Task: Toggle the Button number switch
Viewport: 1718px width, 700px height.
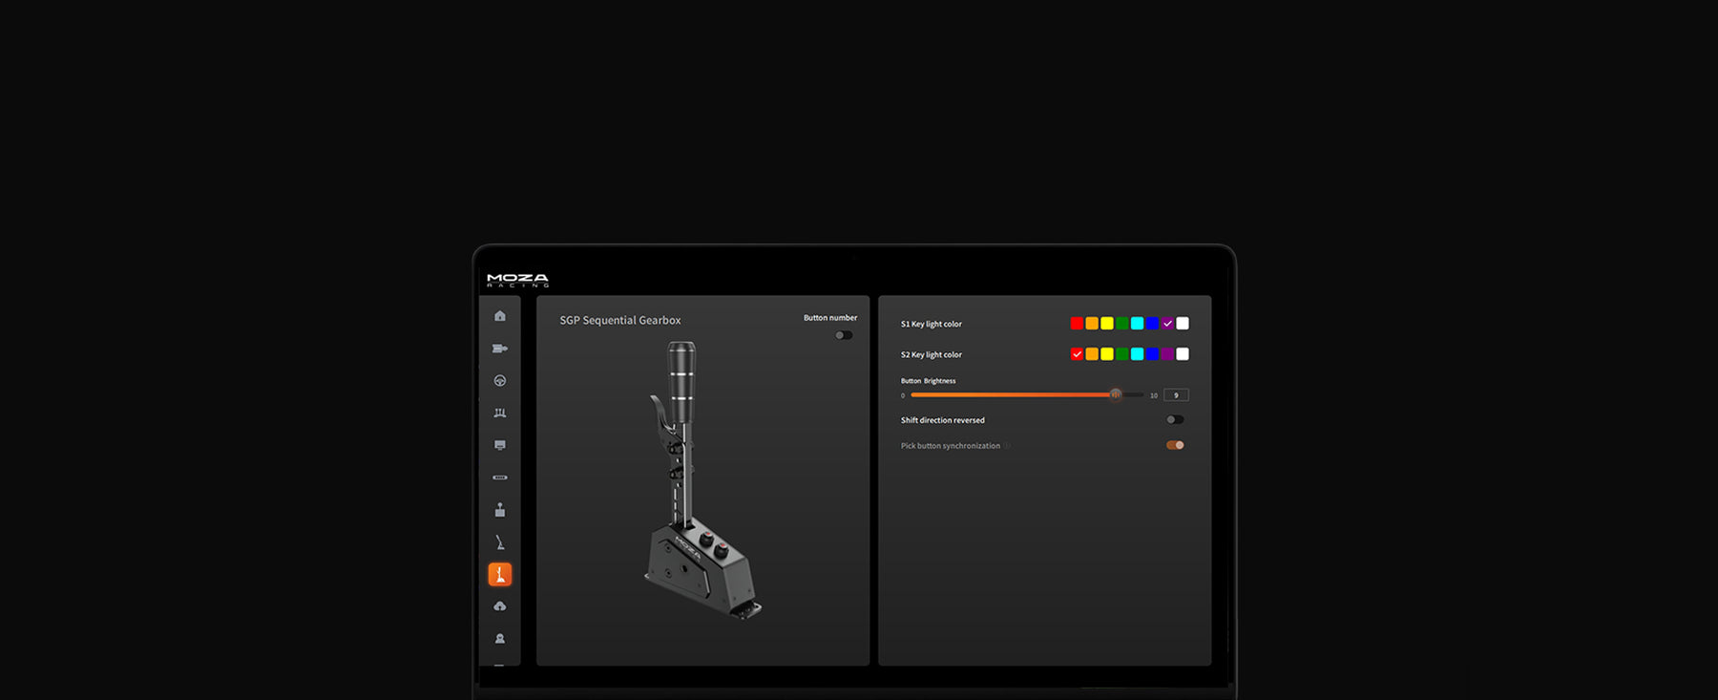Action: pyautogui.click(x=844, y=335)
